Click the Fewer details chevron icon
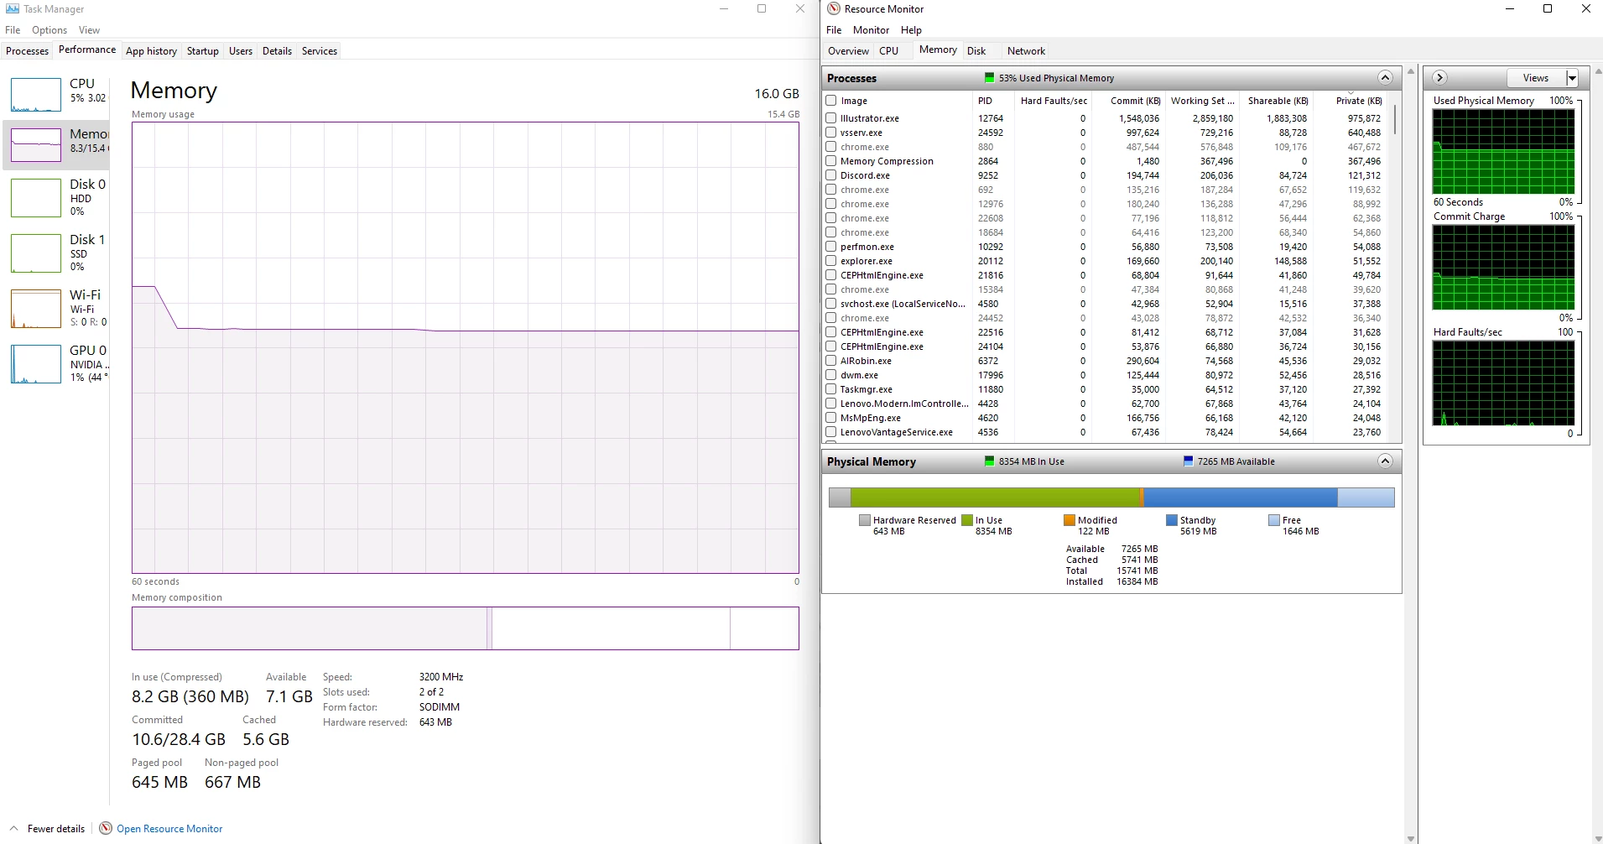Screen dimensions: 1603x844 click(x=13, y=828)
